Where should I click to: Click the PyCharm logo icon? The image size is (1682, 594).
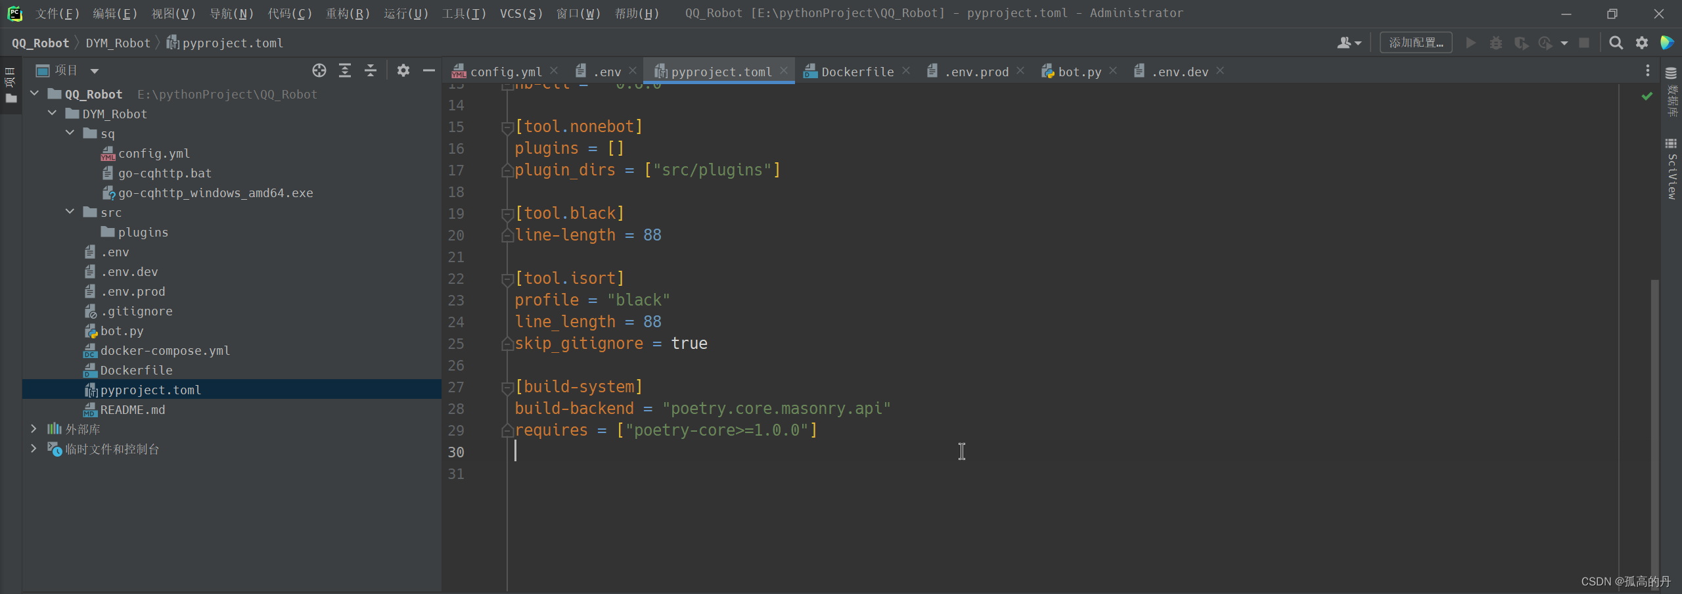click(14, 14)
